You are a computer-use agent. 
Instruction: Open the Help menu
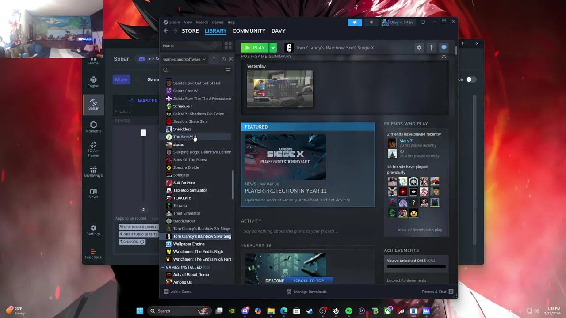pyautogui.click(x=231, y=22)
